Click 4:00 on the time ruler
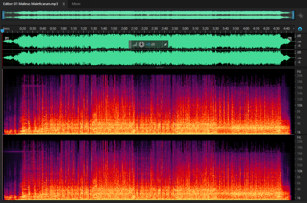Screen dimensions: 307x203 [x=246, y=28]
